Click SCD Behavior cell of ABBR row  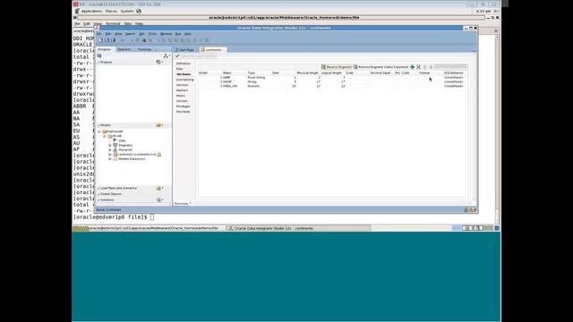point(454,78)
